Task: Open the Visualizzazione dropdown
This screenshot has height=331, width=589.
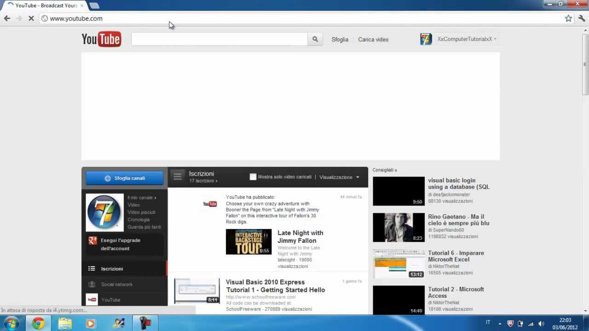Action: click(339, 177)
